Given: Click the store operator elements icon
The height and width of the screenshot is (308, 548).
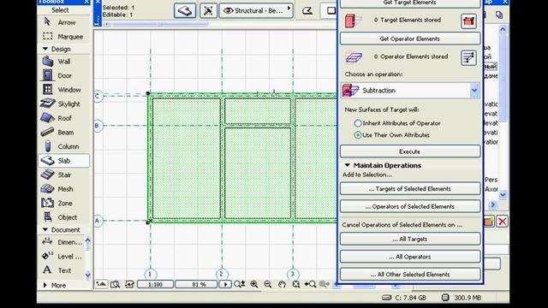Looking at the screenshot, I should pyautogui.click(x=468, y=57).
